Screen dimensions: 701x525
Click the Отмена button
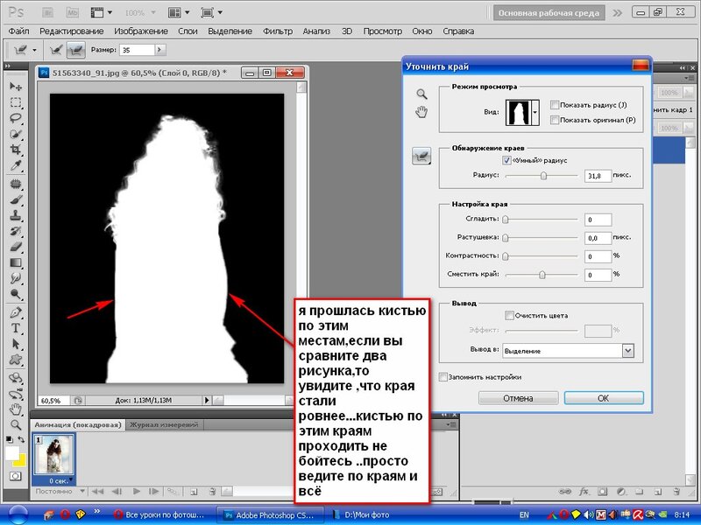coord(518,398)
